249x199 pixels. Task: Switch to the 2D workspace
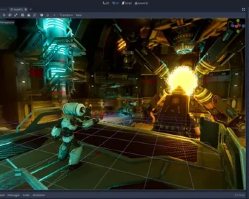point(106,3)
